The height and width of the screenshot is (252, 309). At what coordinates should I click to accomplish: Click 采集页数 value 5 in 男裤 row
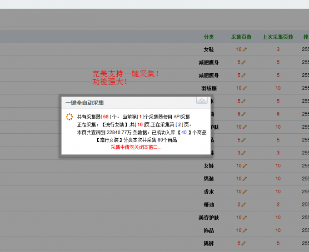click(239, 243)
